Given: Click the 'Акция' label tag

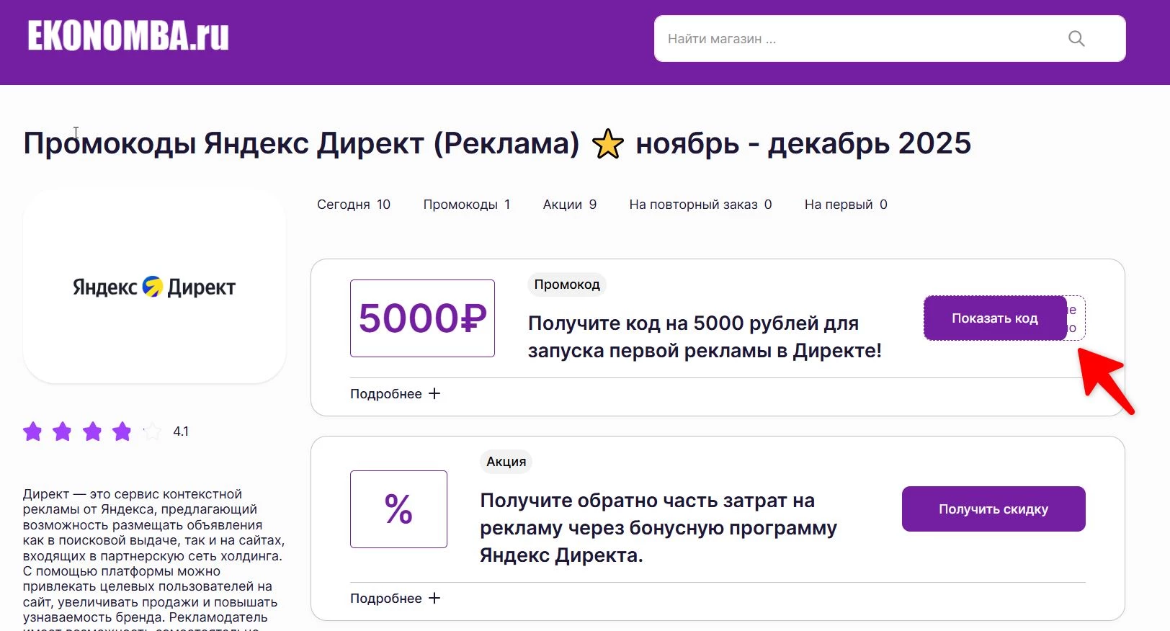Looking at the screenshot, I should point(506,462).
